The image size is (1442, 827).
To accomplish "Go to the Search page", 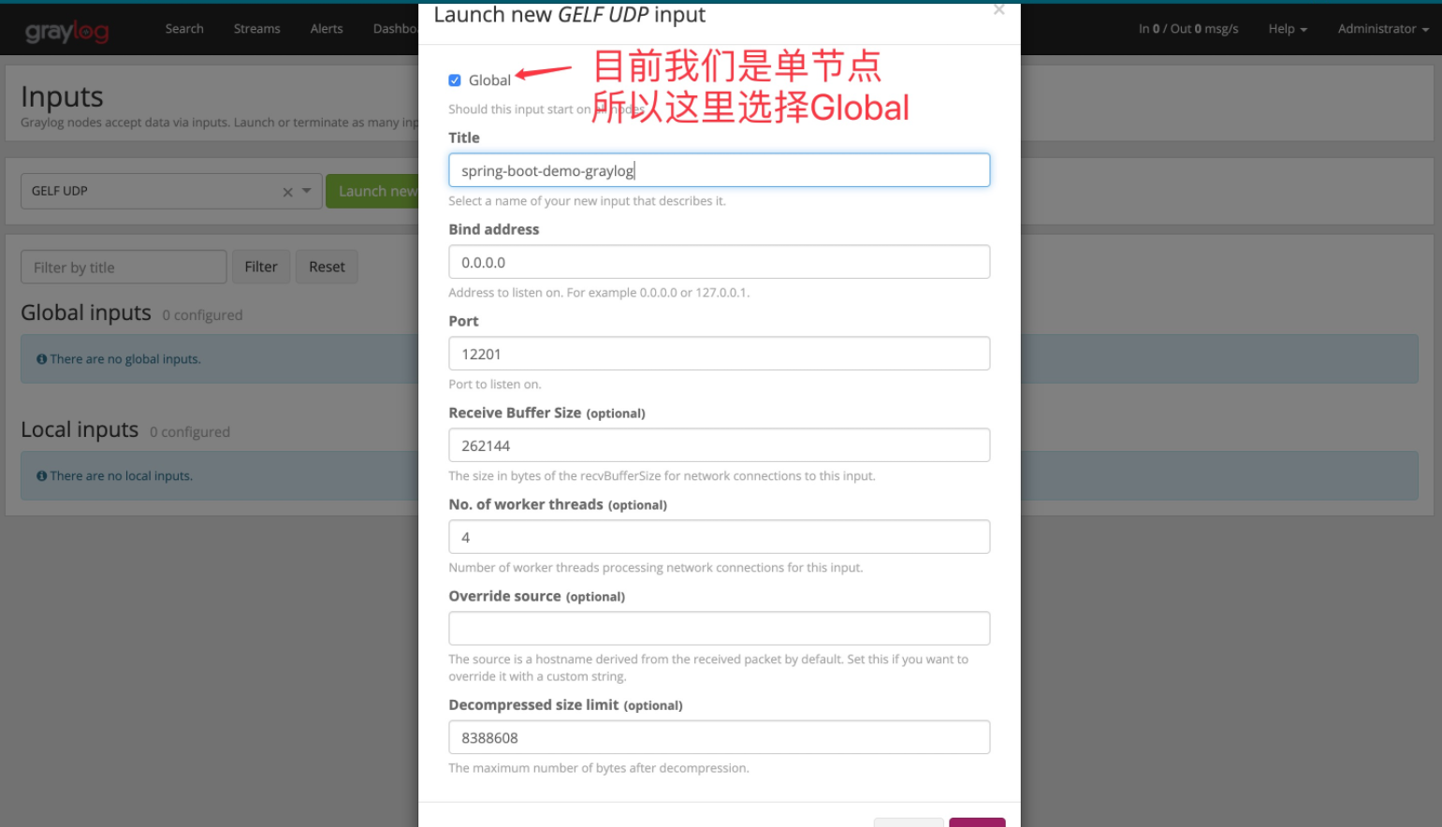I will point(183,28).
